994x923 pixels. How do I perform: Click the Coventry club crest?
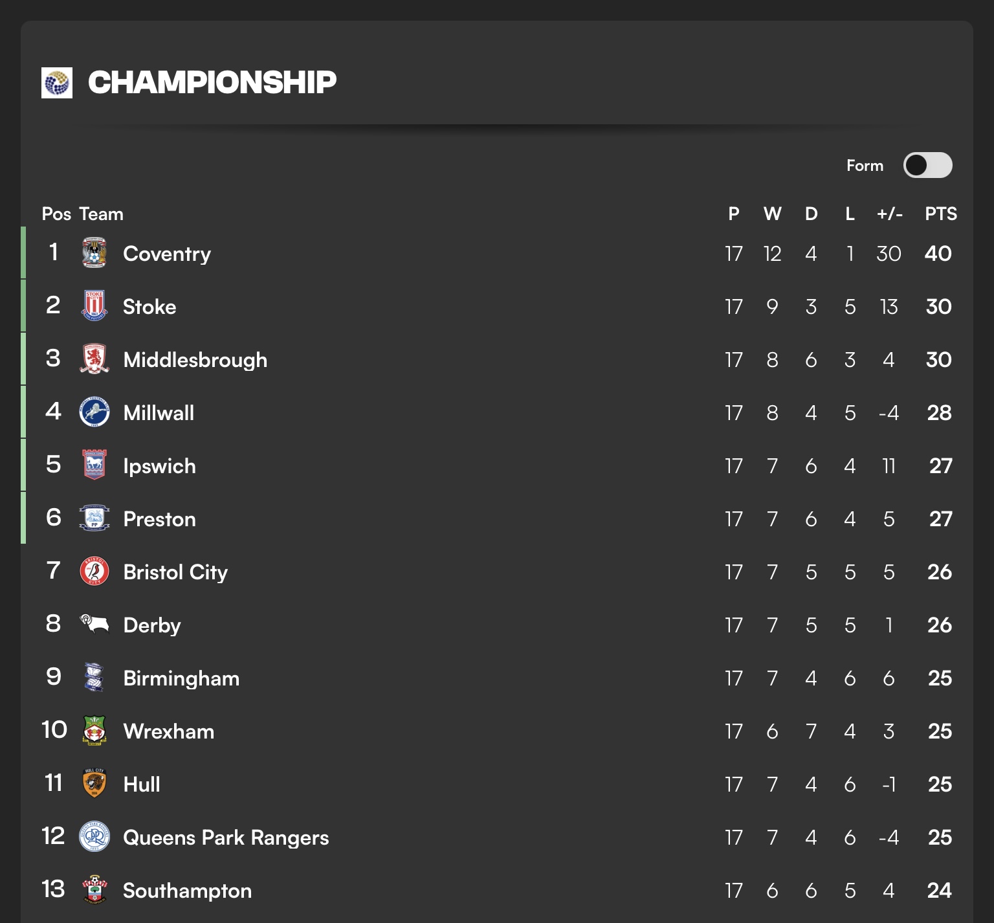pyautogui.click(x=94, y=253)
